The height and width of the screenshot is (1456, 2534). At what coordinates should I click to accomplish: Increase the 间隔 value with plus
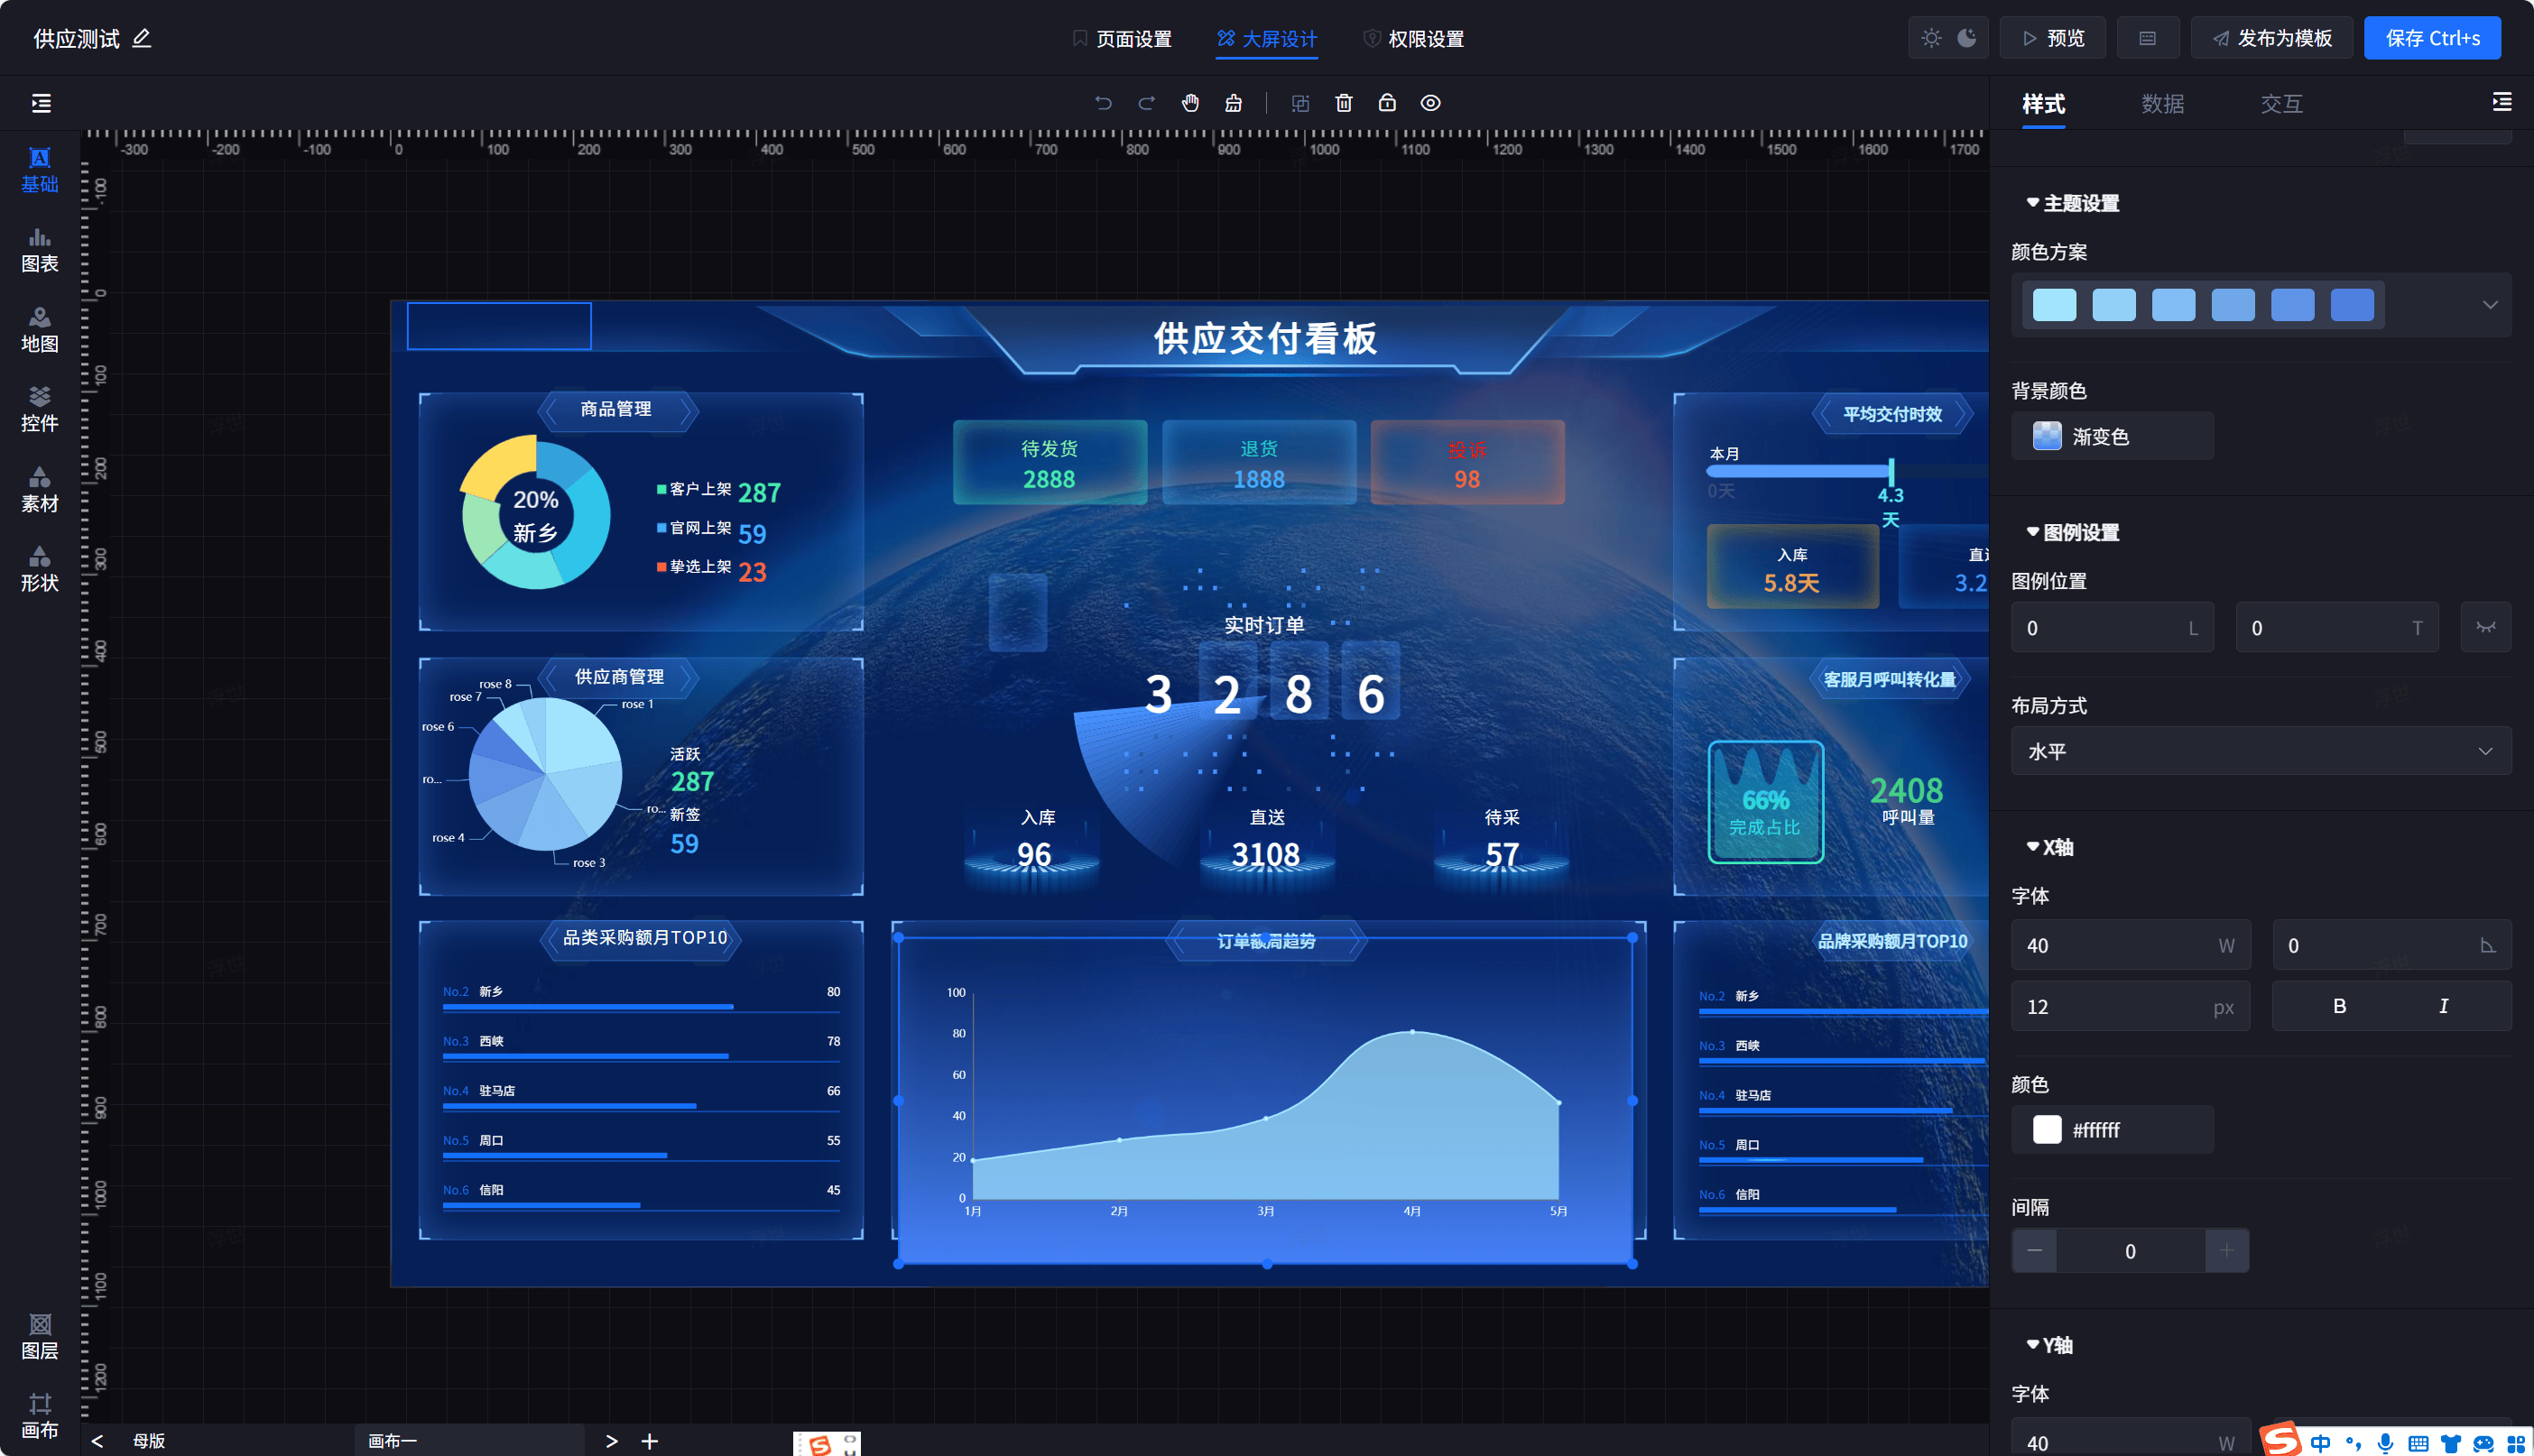[x=2226, y=1251]
